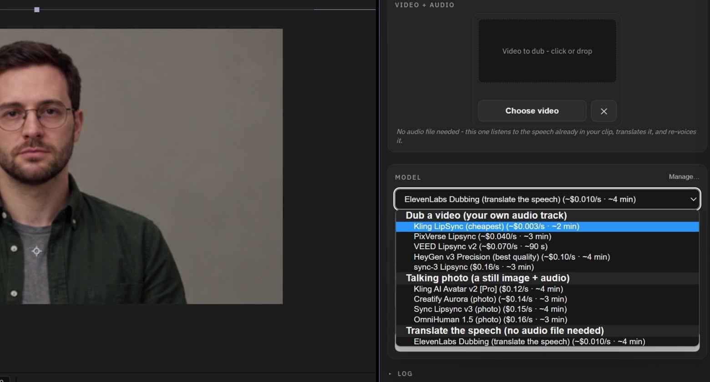Click the 'MODEL' section label
The width and height of the screenshot is (710, 382).
click(408, 177)
